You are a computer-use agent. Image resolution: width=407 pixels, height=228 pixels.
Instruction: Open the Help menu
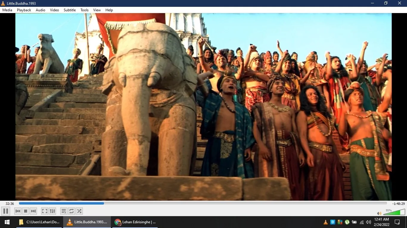pyautogui.click(x=109, y=10)
